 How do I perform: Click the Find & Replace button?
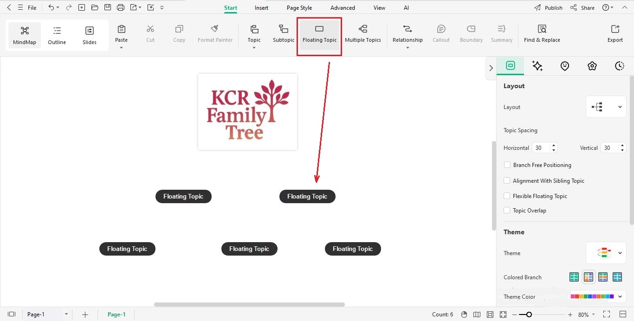(542, 33)
